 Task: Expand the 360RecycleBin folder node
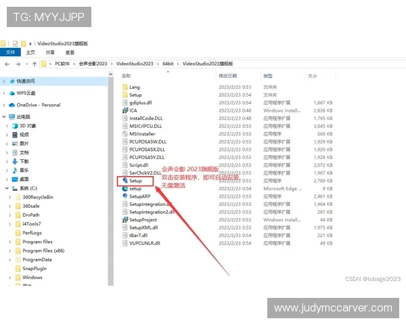[x=10, y=197]
